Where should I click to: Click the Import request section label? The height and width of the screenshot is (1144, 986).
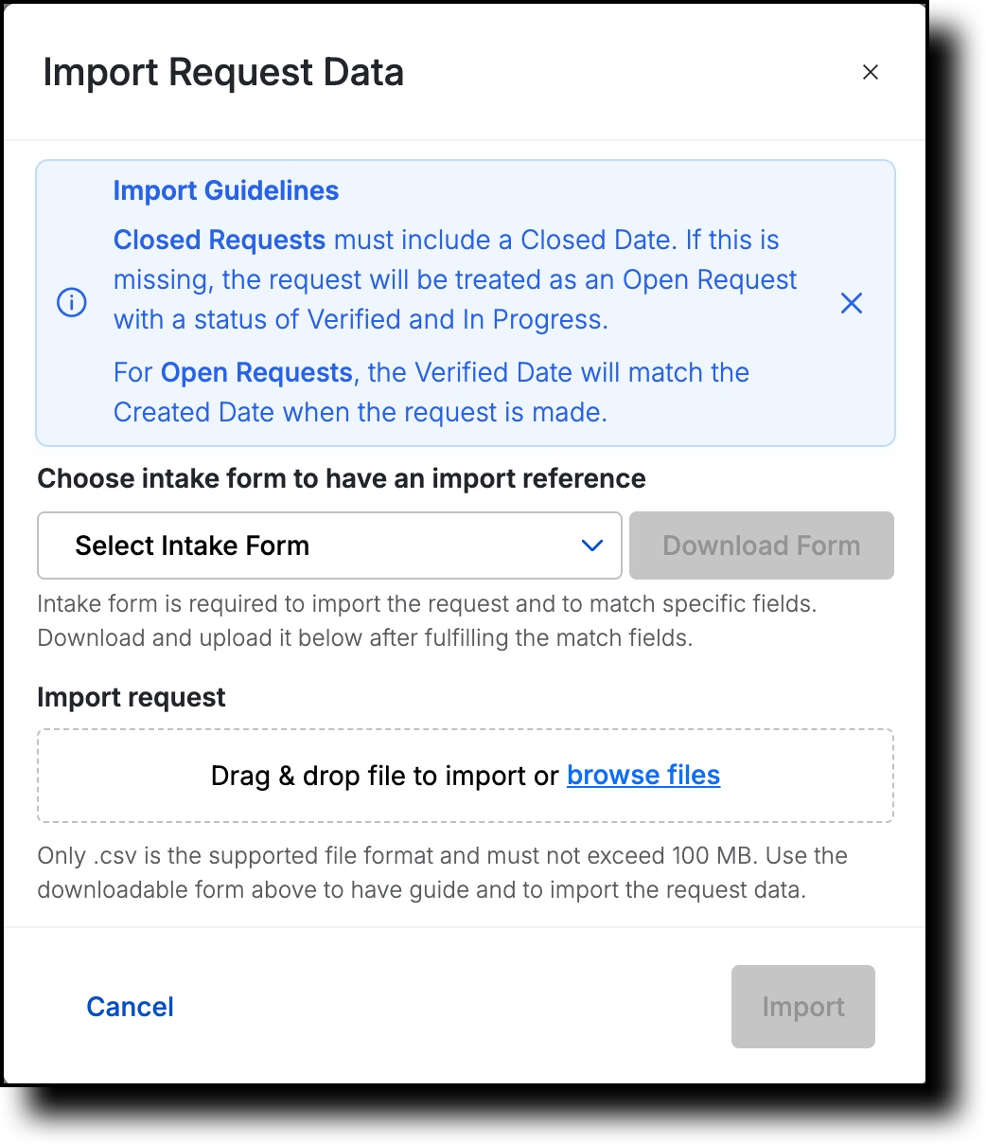[131, 697]
